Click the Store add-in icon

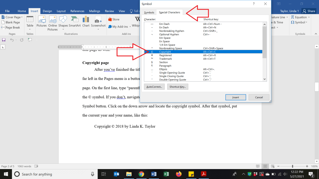pyautogui.click(x=114, y=19)
